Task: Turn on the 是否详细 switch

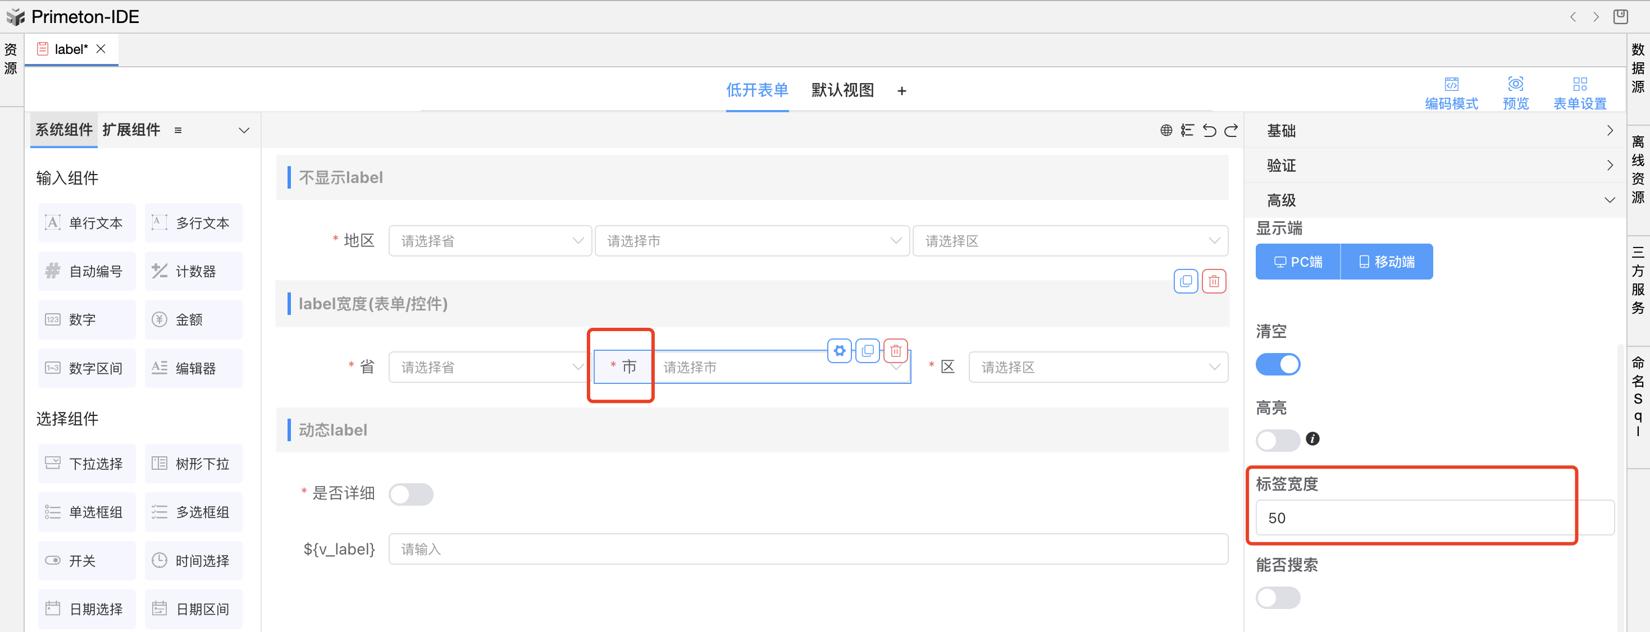Action: coord(411,494)
